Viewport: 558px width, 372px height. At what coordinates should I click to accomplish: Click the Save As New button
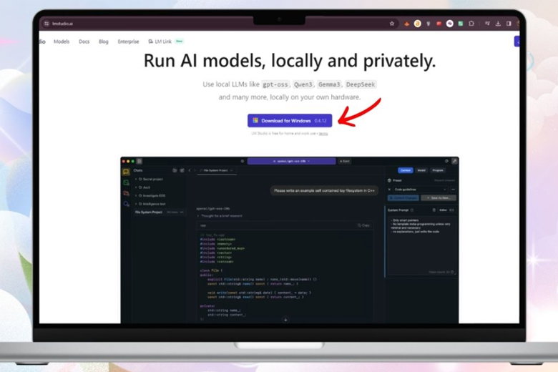point(439,198)
